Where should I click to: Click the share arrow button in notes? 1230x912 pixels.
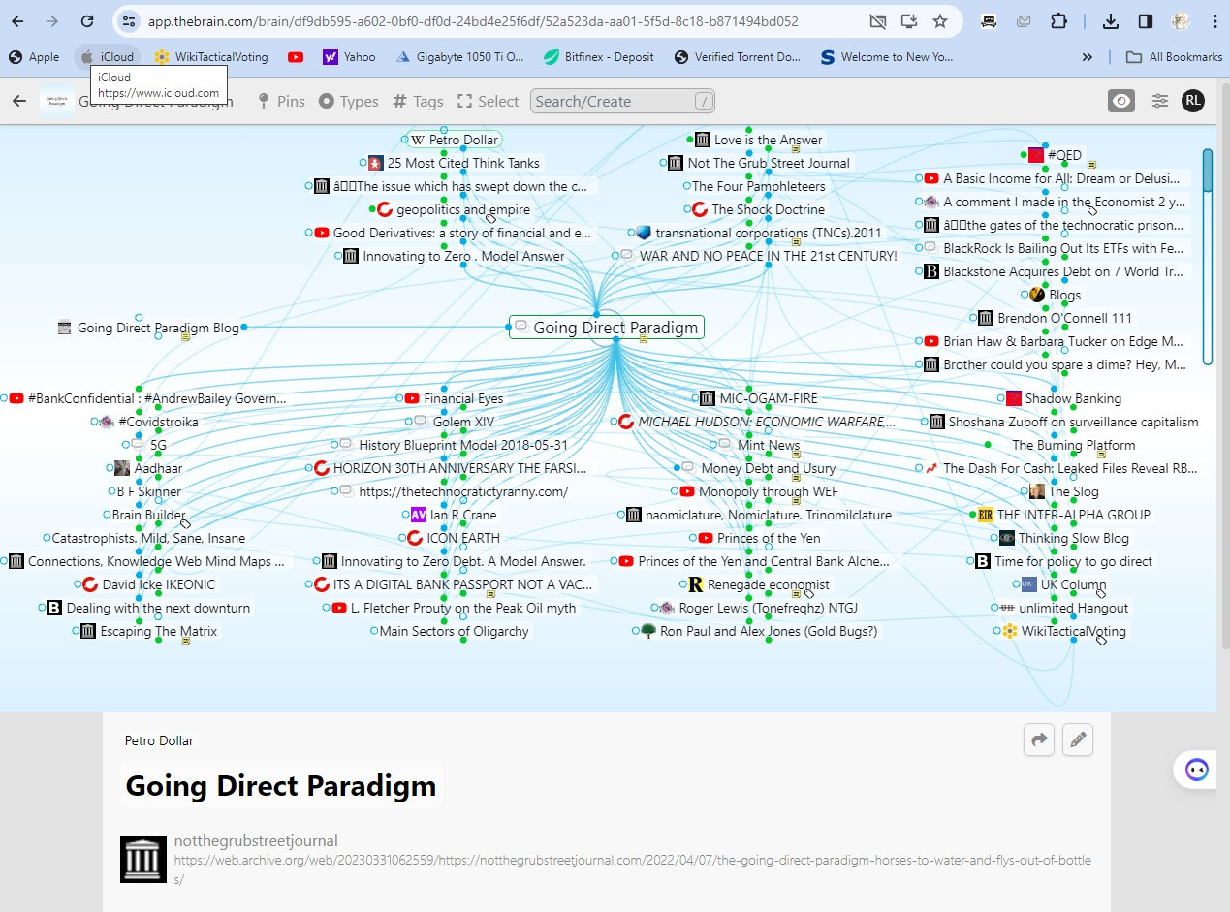pyautogui.click(x=1039, y=740)
